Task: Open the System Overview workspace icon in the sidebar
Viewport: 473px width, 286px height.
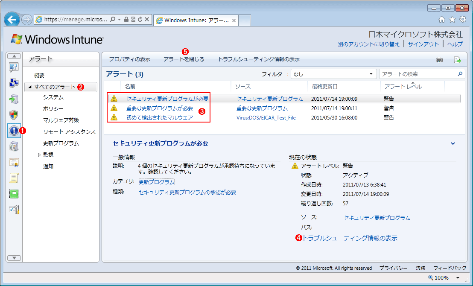Action: (14, 67)
